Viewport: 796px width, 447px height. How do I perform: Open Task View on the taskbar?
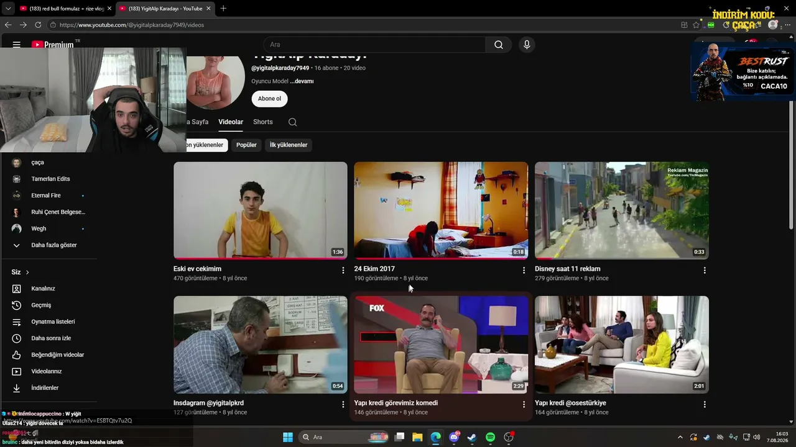coord(399,437)
